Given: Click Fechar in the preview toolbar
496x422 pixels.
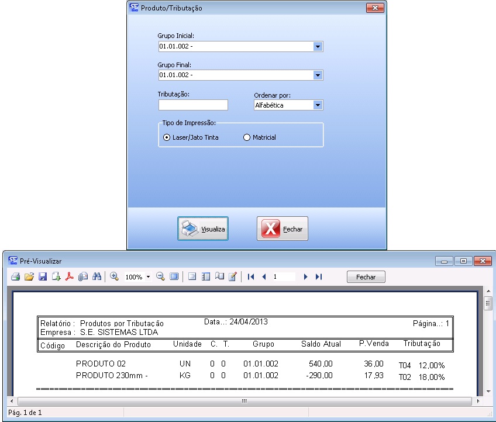Looking at the screenshot, I should point(366,277).
